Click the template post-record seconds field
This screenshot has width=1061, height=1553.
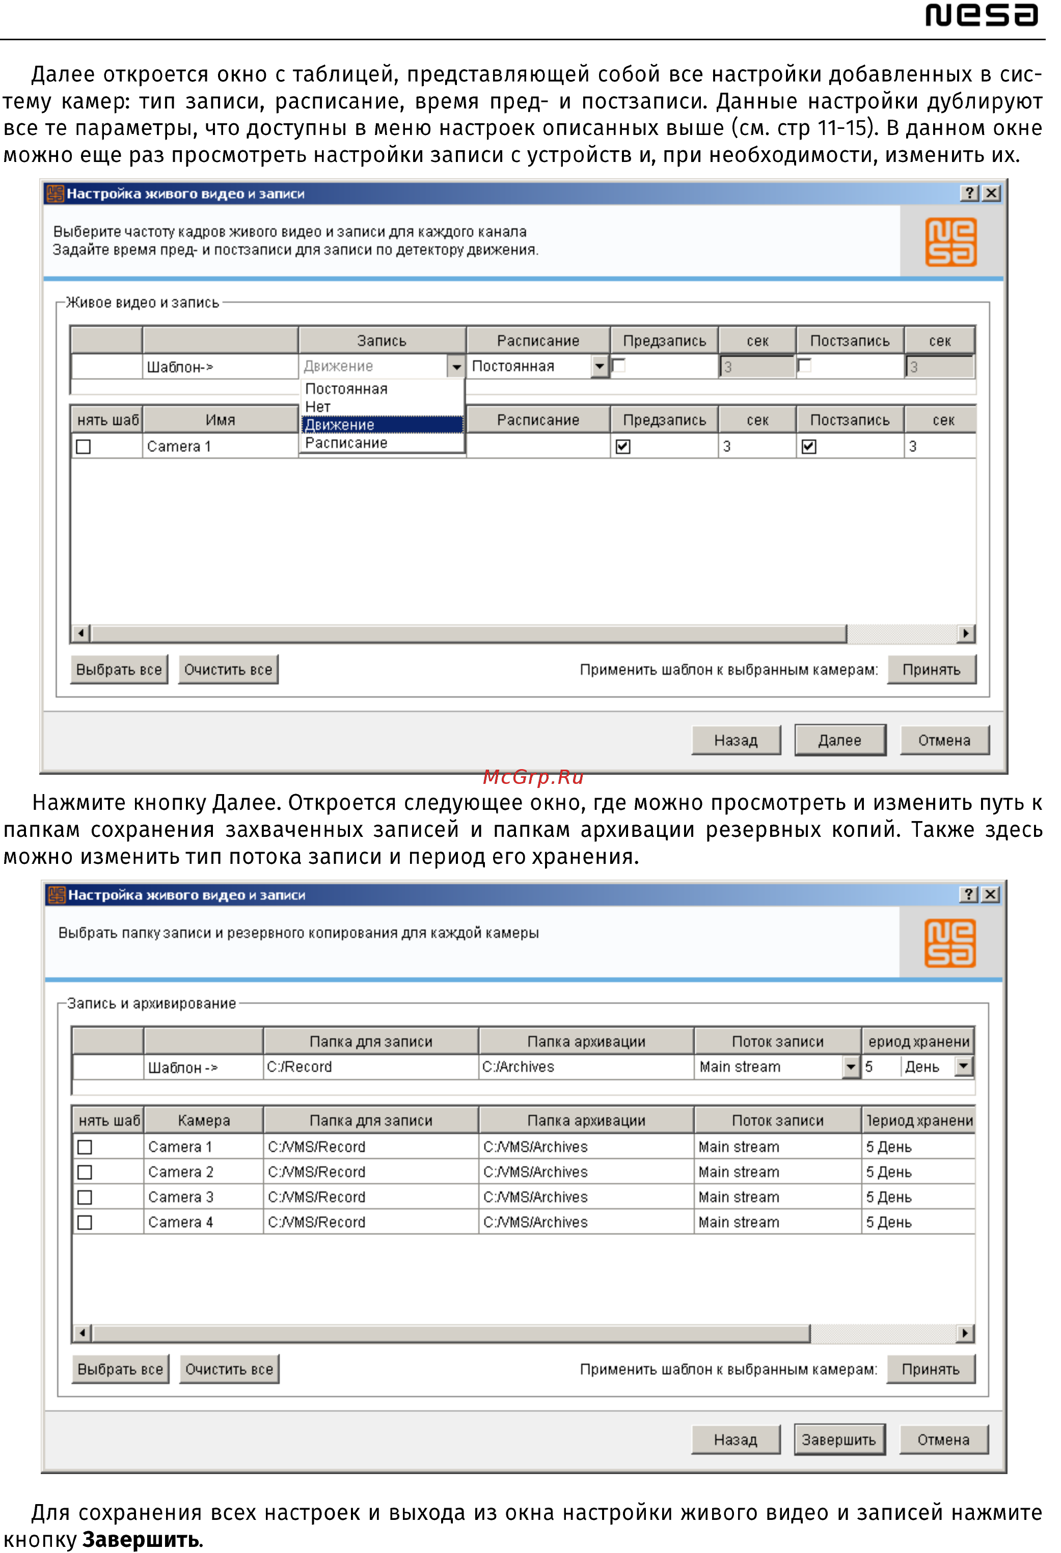tap(940, 366)
